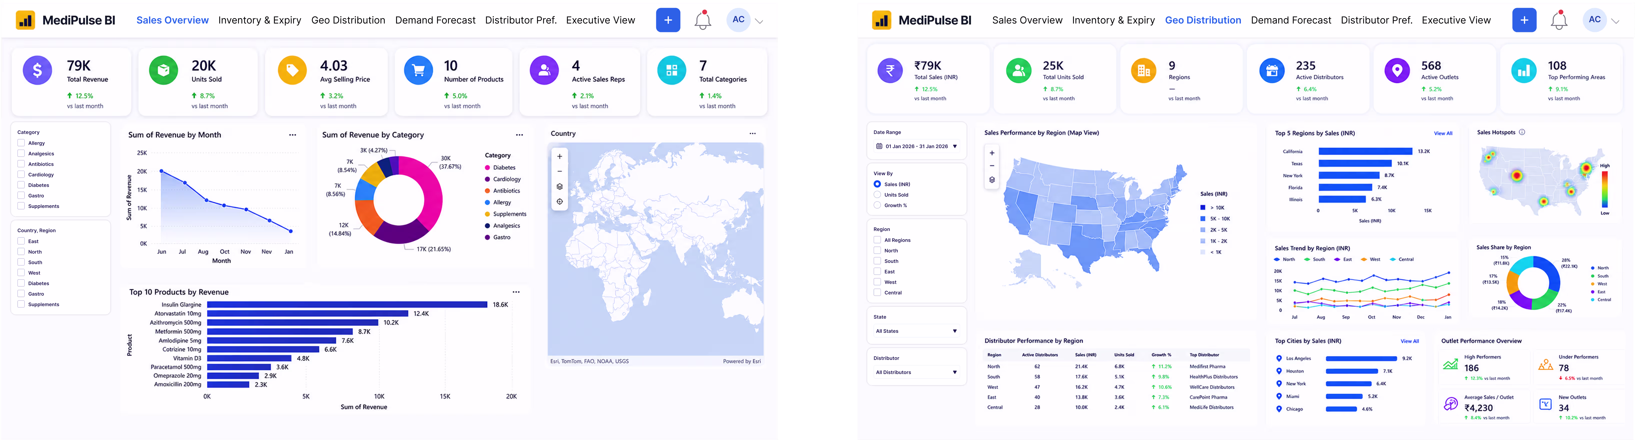Image resolution: width=1635 pixels, height=440 pixels.
Task: Choose the Growth % radio option
Action: [877, 205]
